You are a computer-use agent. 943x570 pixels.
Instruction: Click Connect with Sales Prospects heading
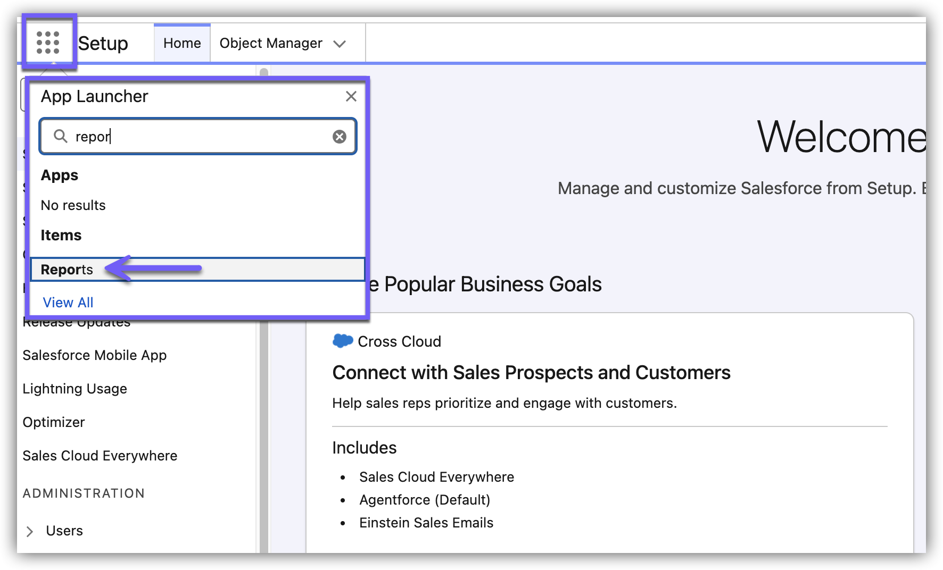click(531, 373)
